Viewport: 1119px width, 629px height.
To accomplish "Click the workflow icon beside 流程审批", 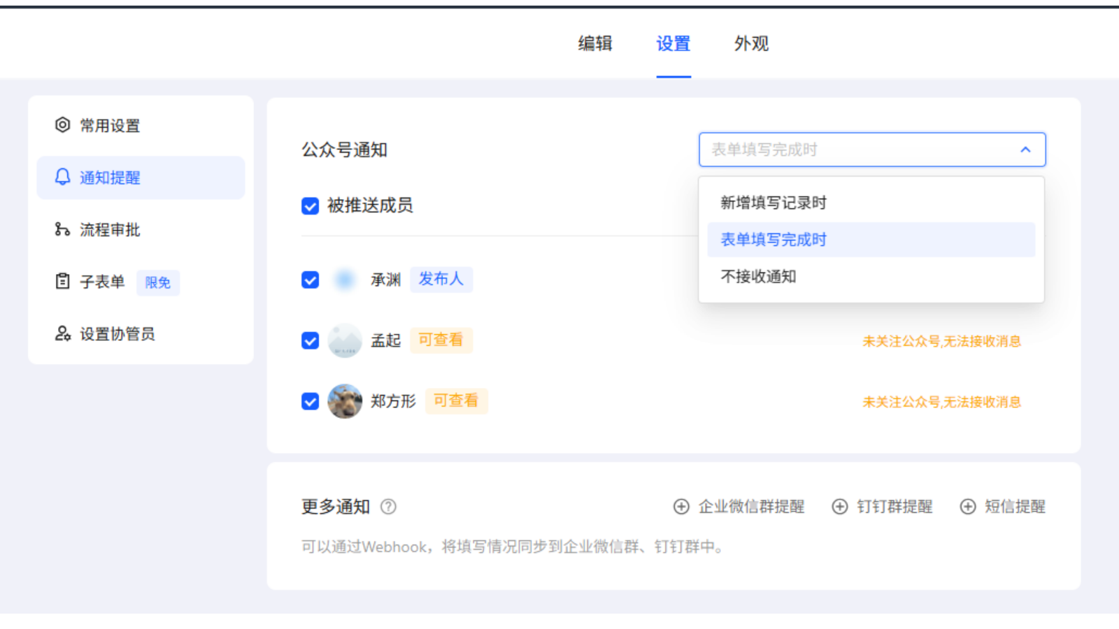I will (x=62, y=229).
